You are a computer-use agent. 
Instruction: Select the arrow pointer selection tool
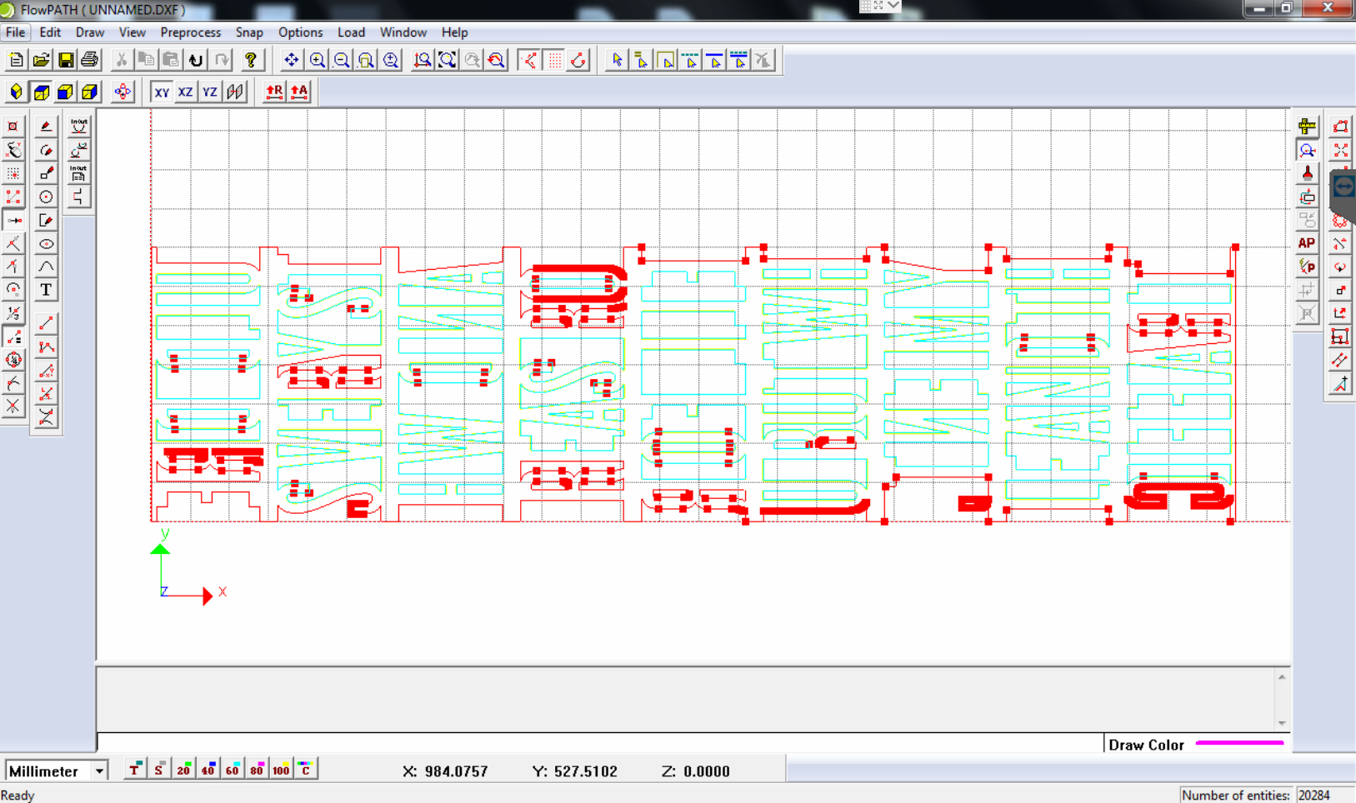[x=617, y=60]
